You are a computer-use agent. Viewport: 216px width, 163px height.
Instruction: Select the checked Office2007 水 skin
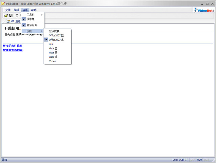(x=56, y=40)
